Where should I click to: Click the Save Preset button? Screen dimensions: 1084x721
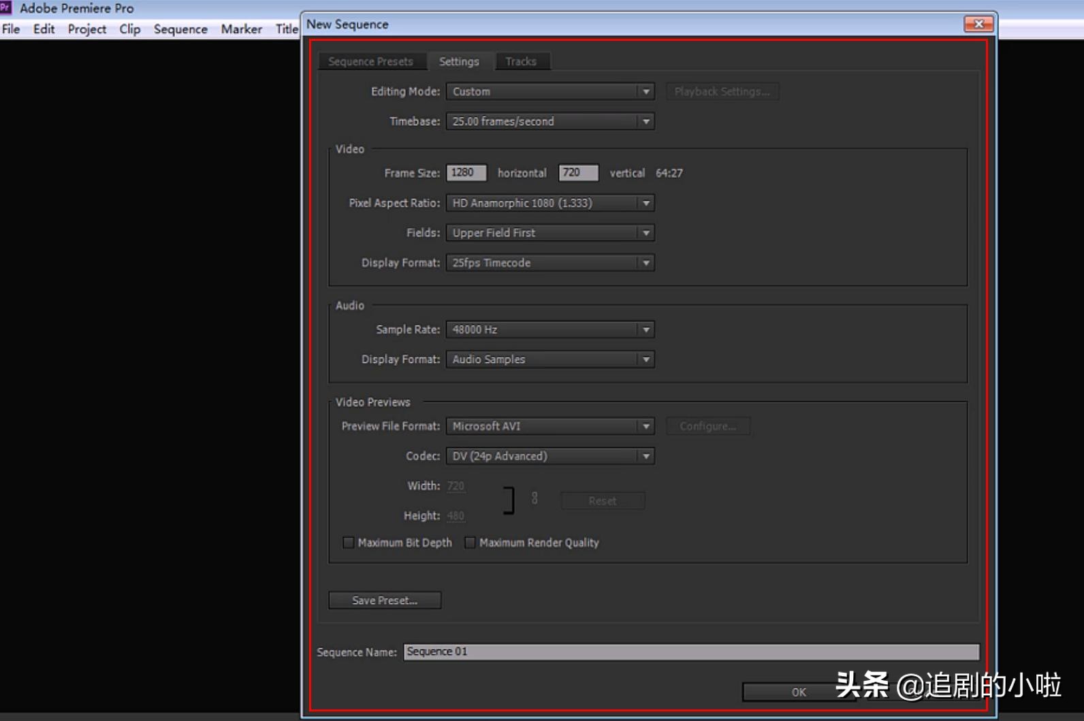385,600
